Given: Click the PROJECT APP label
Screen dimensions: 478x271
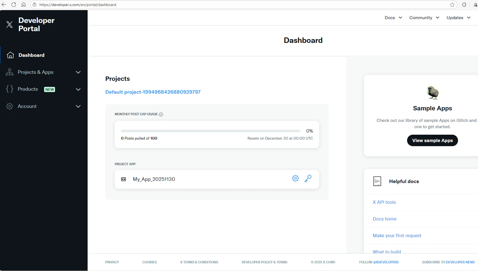Looking at the screenshot, I should 125,164.
